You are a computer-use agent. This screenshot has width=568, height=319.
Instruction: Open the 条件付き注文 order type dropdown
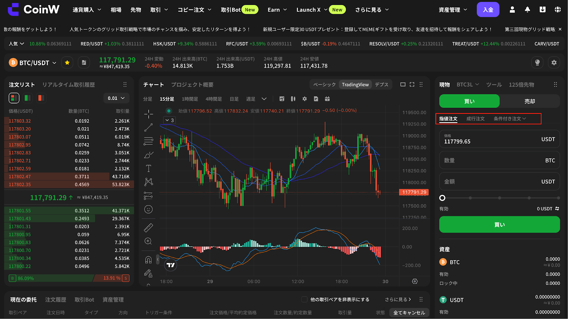(510, 119)
